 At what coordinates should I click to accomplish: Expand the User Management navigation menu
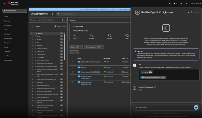[15, 56]
